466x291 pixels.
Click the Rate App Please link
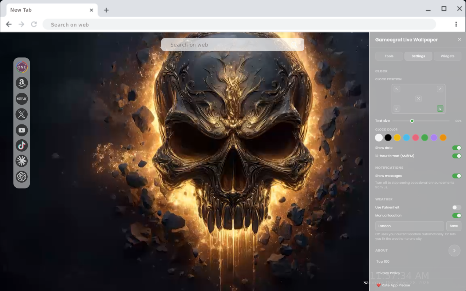click(393, 285)
